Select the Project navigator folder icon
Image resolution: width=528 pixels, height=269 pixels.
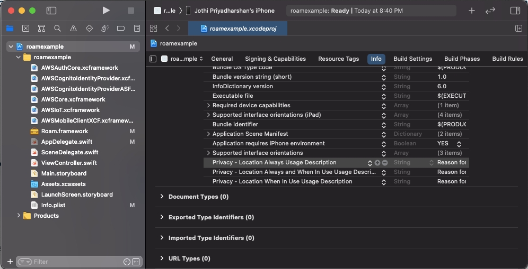click(10, 29)
